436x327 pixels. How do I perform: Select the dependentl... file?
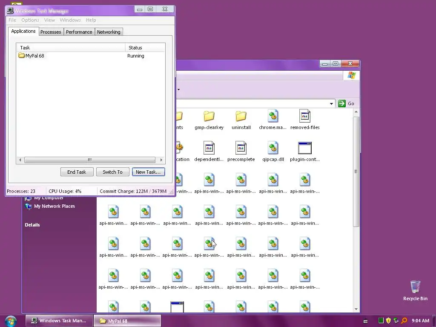pyautogui.click(x=209, y=152)
